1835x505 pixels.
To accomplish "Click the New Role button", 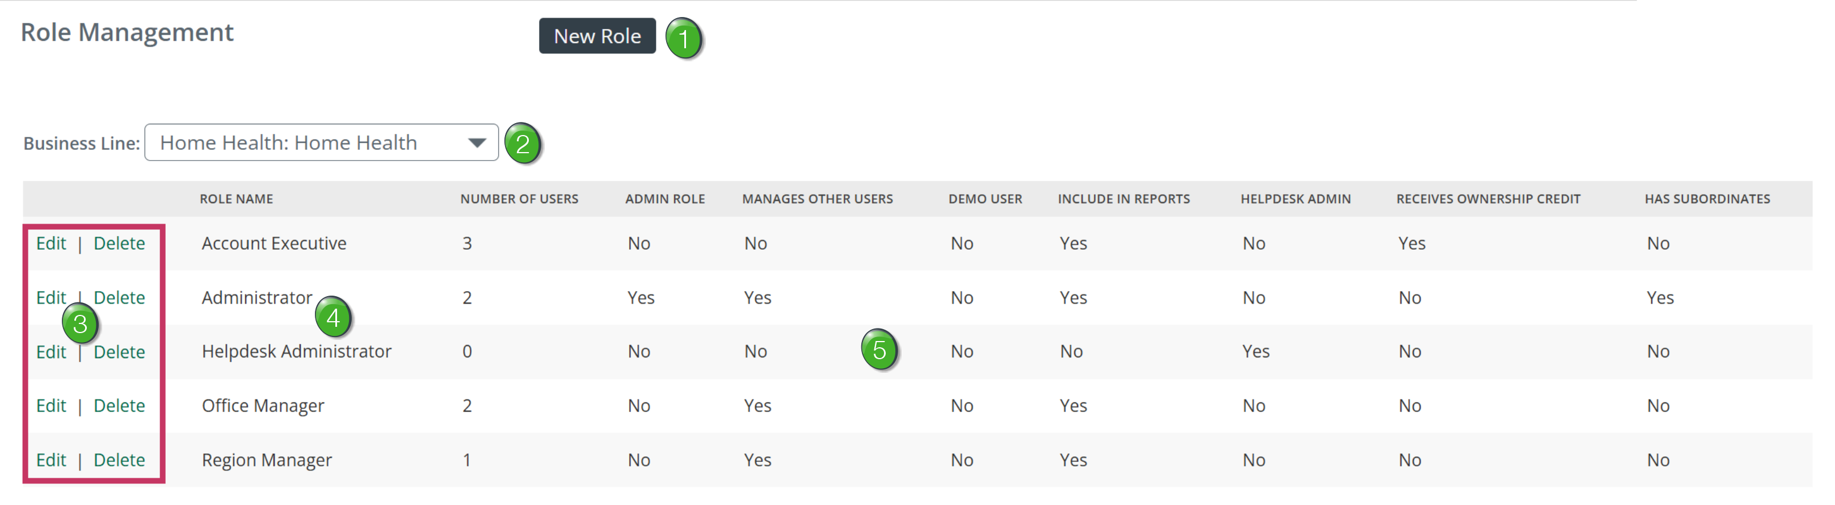I will (597, 36).
